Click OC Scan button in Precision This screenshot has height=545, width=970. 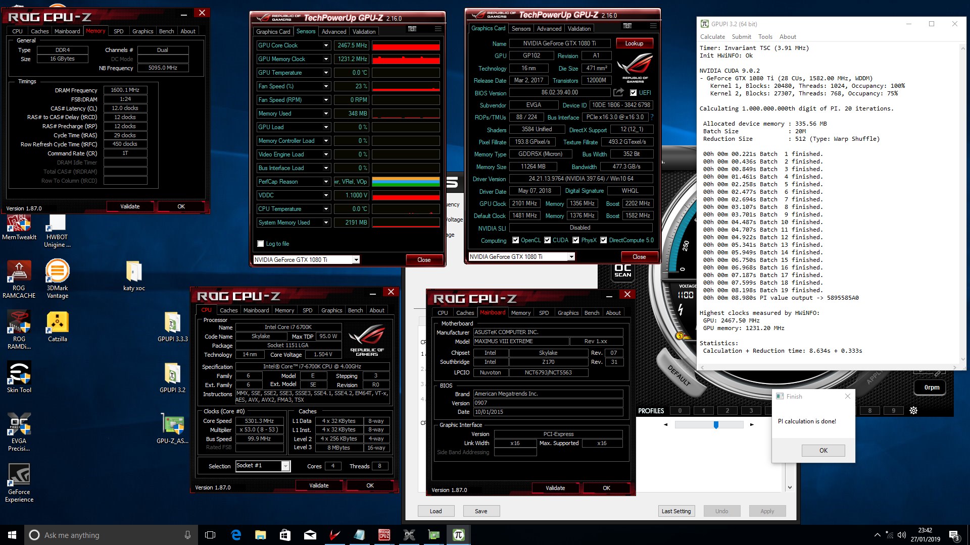(623, 270)
